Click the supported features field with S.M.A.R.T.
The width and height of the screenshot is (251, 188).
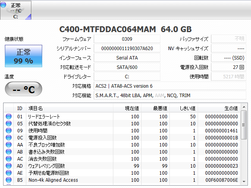[170, 96]
